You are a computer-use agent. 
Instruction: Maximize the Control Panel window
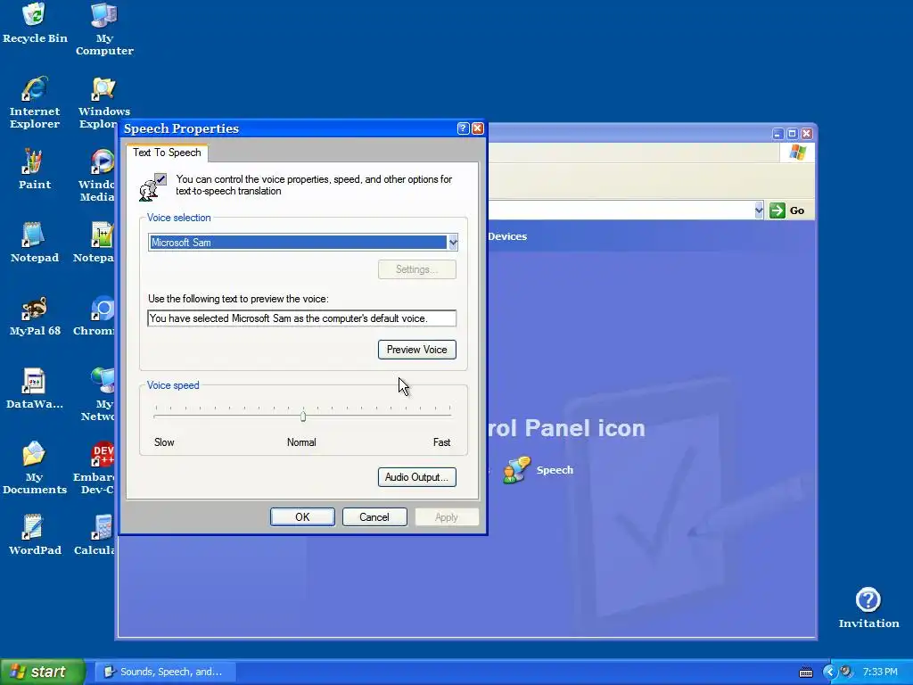(x=792, y=134)
